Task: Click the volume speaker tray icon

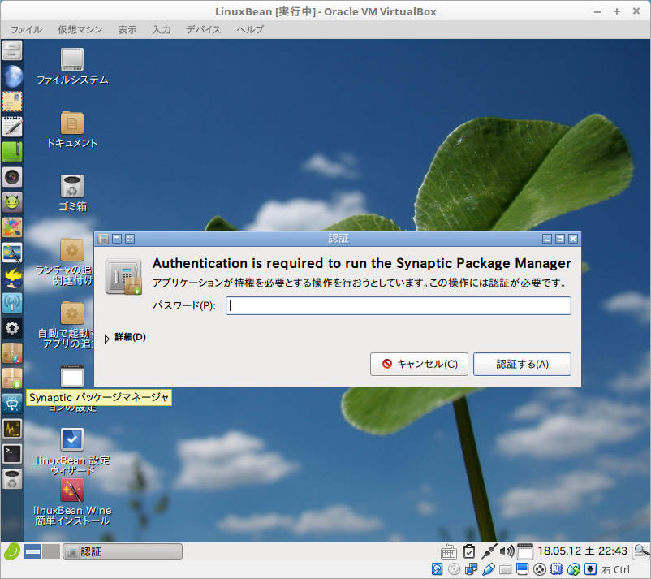Action: pos(507,551)
